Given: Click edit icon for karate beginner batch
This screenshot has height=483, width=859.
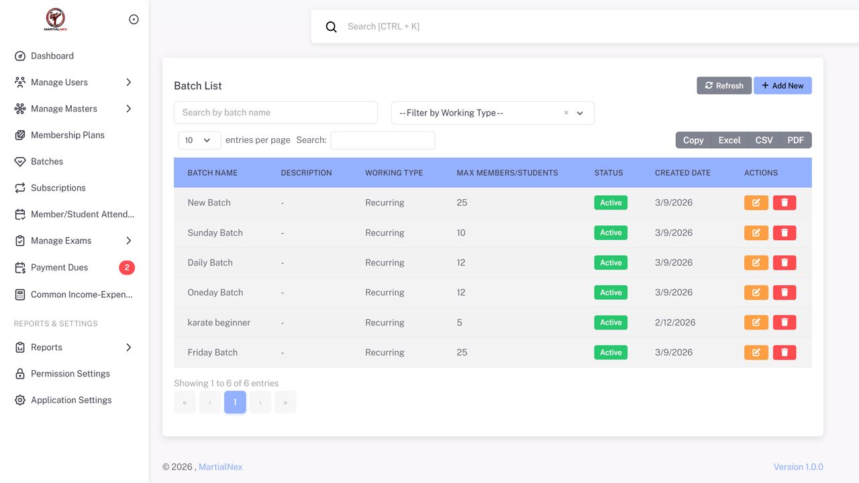Looking at the screenshot, I should coord(756,323).
